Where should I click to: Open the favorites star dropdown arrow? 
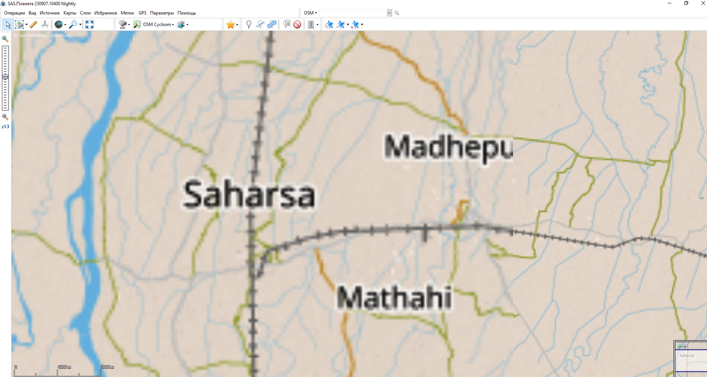click(237, 25)
